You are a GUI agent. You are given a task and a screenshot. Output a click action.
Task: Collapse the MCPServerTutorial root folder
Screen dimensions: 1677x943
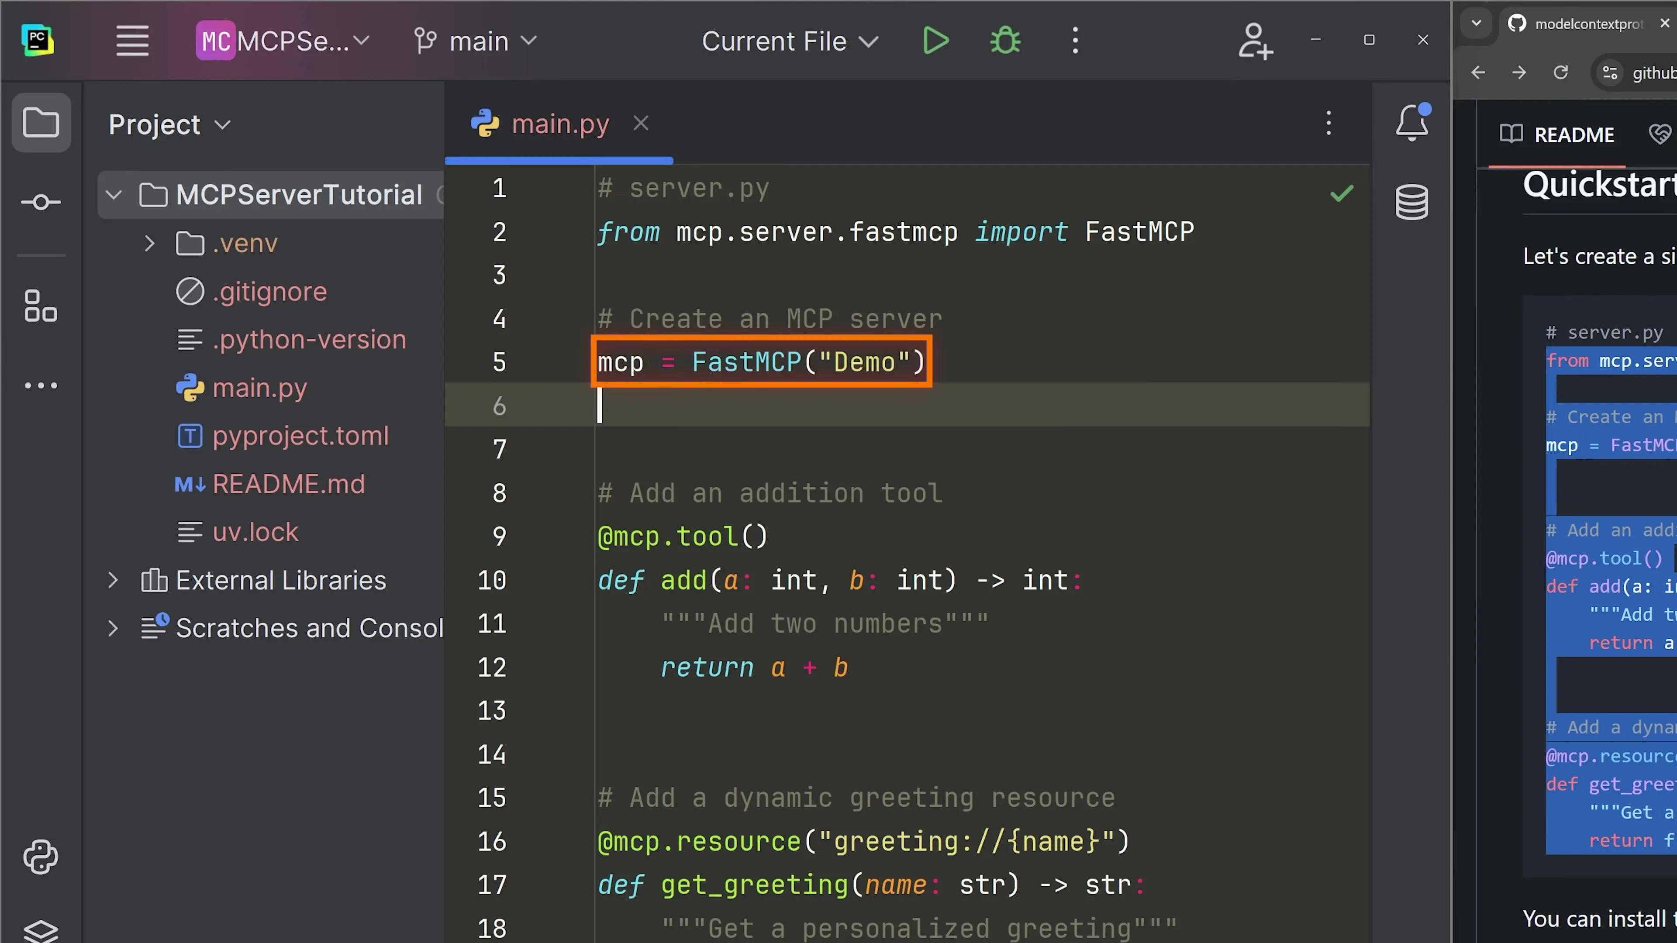pyautogui.click(x=114, y=195)
